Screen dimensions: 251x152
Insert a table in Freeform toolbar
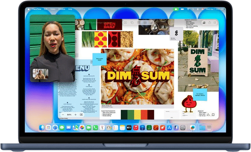point(145,23)
